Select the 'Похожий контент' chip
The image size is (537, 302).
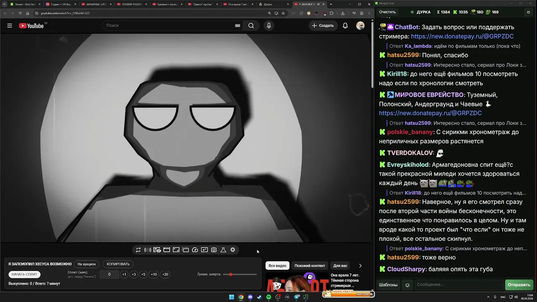point(310,266)
